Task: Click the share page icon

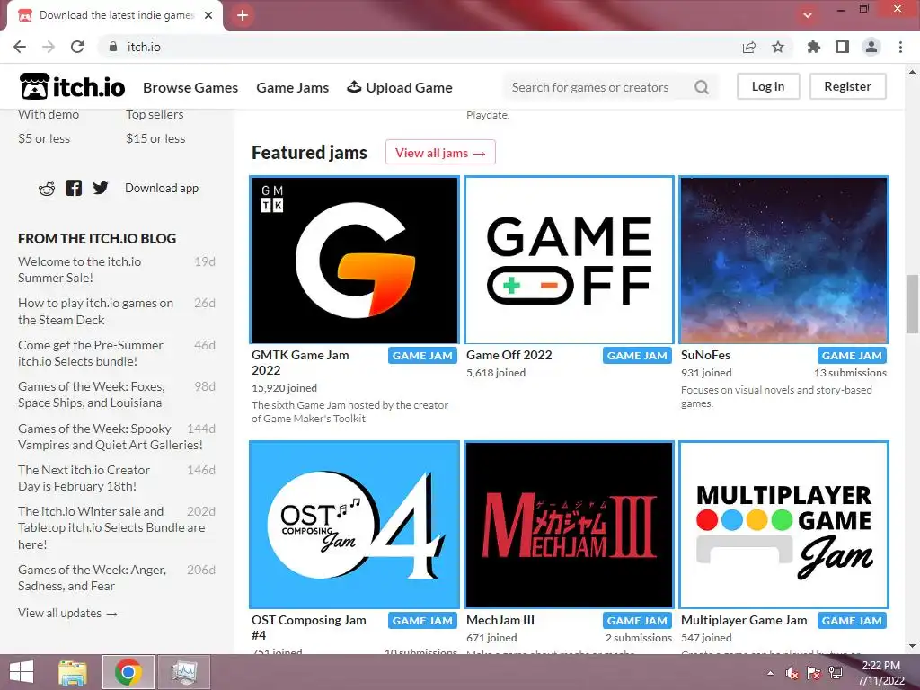Action: [749, 47]
